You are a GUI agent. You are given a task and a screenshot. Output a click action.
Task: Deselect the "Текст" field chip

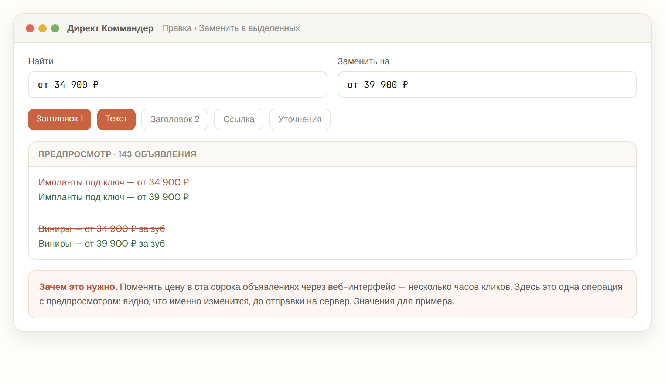click(116, 119)
